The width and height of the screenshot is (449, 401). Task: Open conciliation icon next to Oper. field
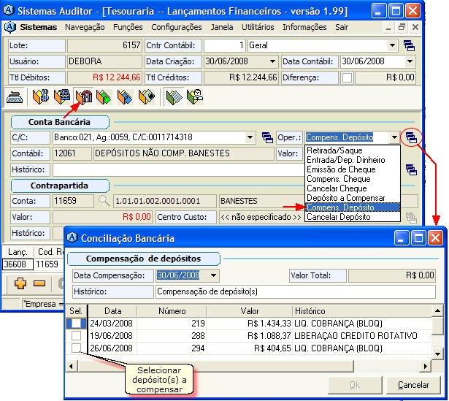411,138
